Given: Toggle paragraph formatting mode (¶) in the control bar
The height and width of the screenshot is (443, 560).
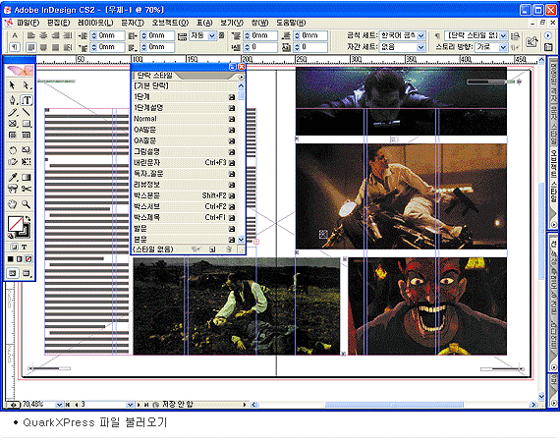Looking at the screenshot, I should pos(15,47).
